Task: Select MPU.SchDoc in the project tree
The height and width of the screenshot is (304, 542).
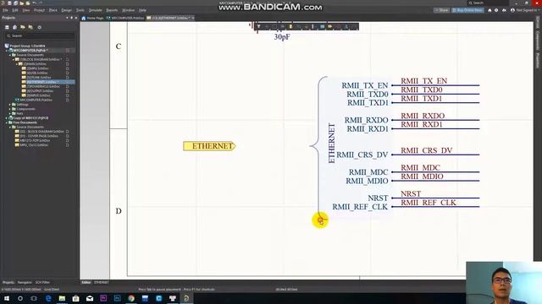Action: (37, 68)
